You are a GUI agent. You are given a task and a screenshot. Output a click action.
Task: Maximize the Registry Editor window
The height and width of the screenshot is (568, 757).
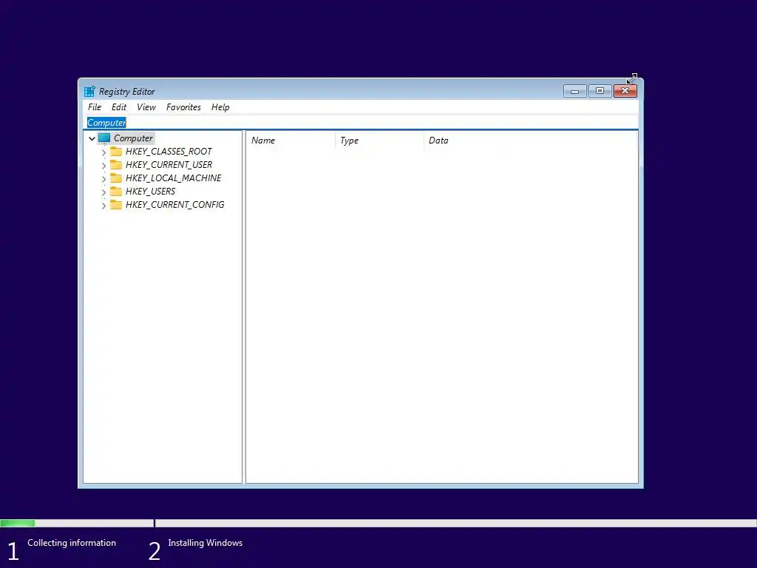pos(600,91)
